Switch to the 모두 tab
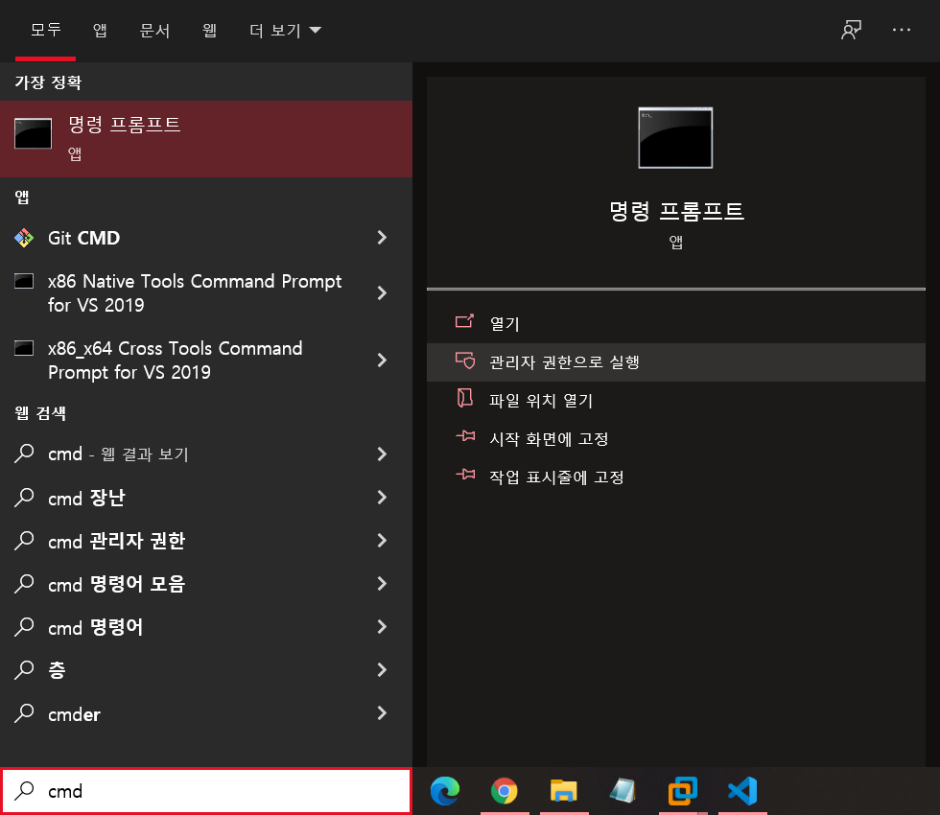The height and width of the screenshot is (815, 940). tap(46, 30)
